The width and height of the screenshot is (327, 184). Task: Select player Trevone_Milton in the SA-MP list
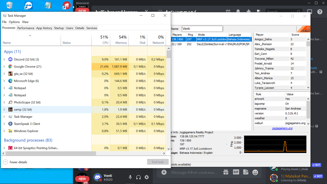[x=280, y=59]
